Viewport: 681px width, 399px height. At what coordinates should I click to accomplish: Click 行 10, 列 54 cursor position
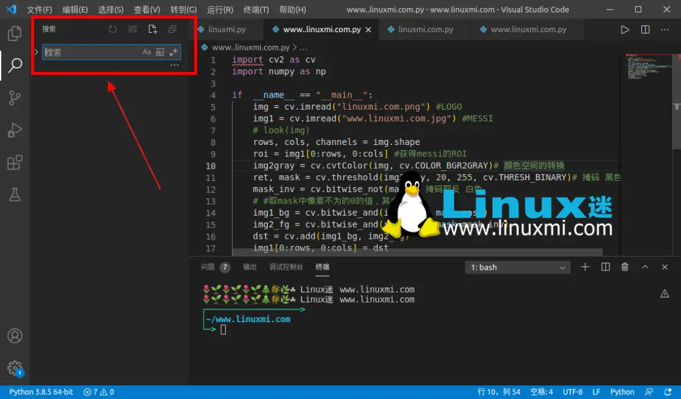pyautogui.click(x=499, y=392)
